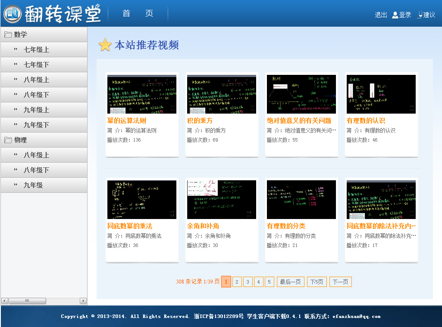
Task: Go to page 3 in pagination
Action: pyautogui.click(x=248, y=282)
